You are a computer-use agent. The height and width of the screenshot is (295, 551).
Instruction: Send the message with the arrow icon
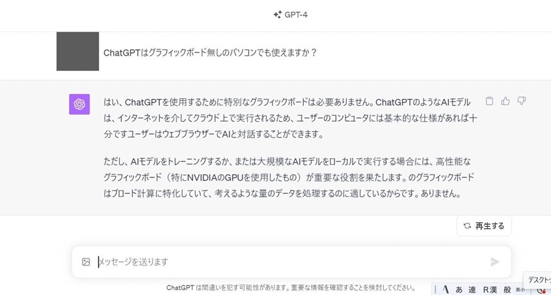495,262
